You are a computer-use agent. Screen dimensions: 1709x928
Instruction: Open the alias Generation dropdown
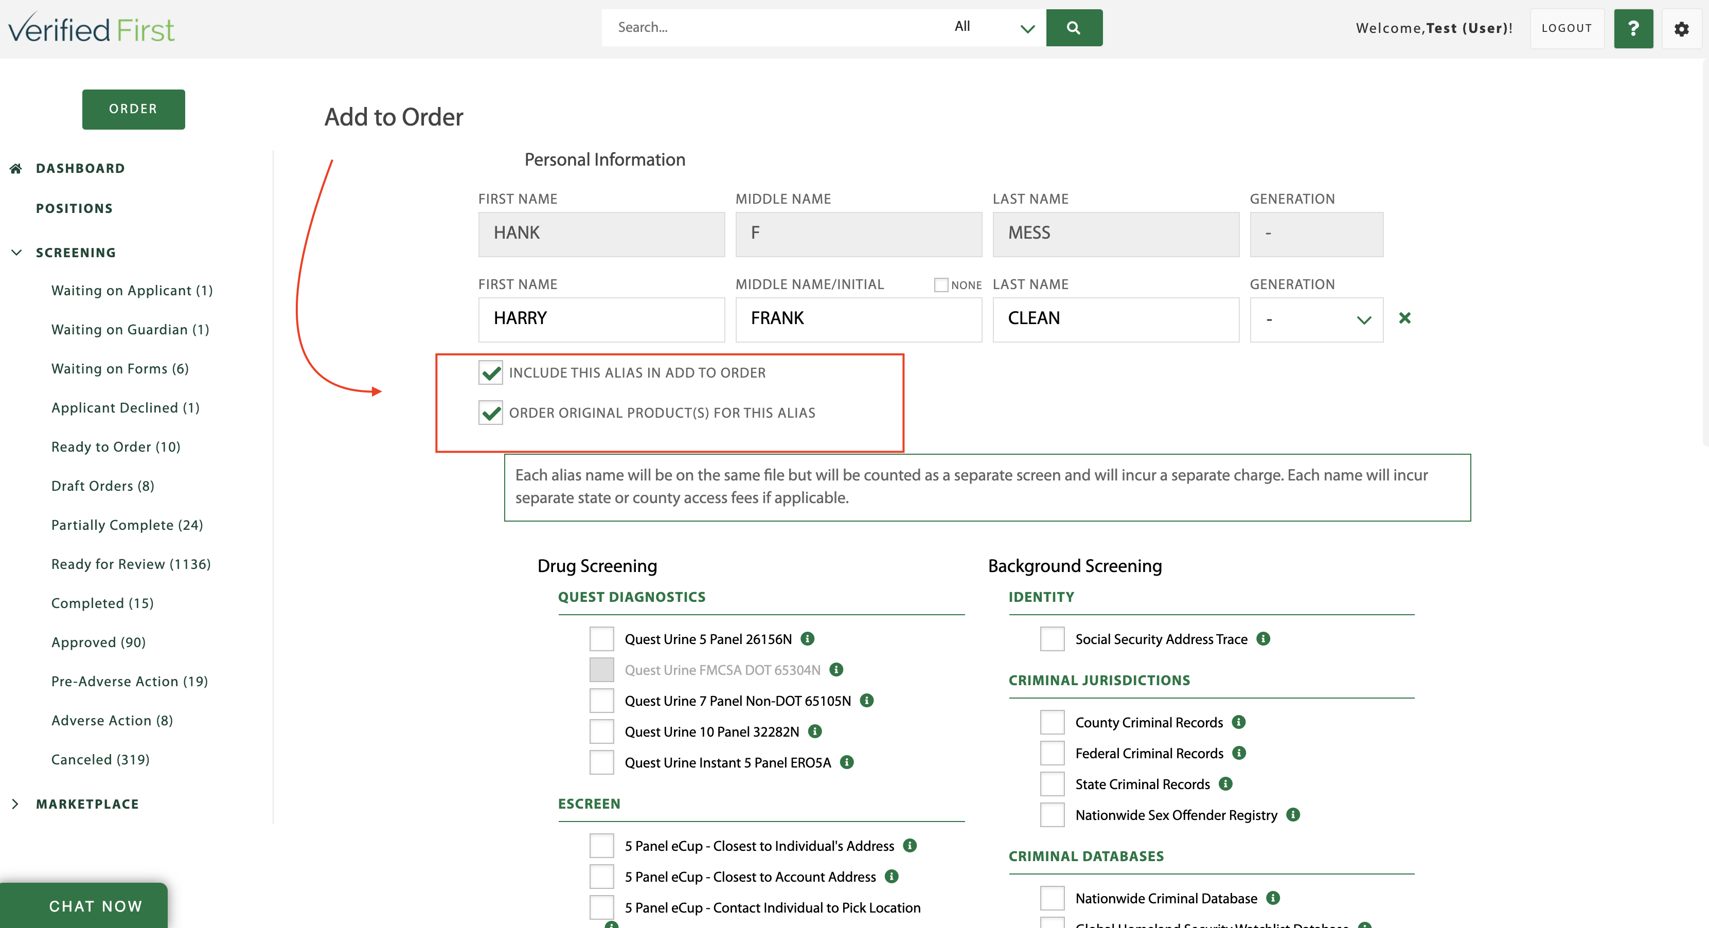[1316, 320]
